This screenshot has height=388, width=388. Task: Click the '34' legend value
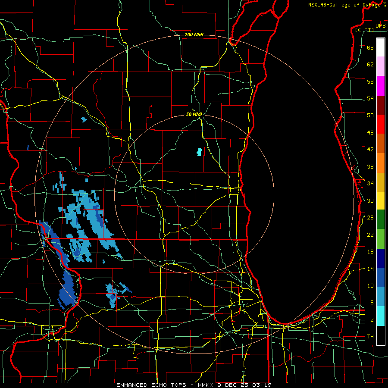click(x=370, y=184)
